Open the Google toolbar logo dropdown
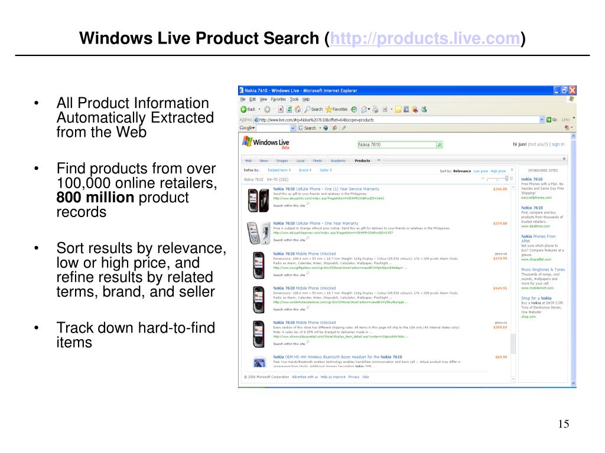Screen dimensions: 605x453 tap(247, 128)
